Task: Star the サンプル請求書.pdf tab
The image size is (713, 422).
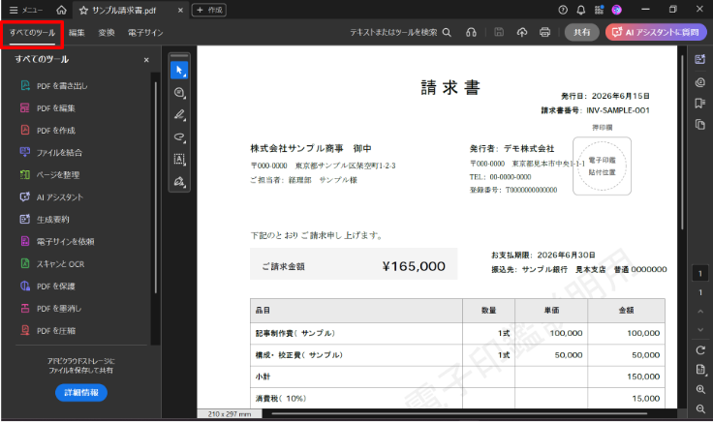Action: tap(83, 10)
